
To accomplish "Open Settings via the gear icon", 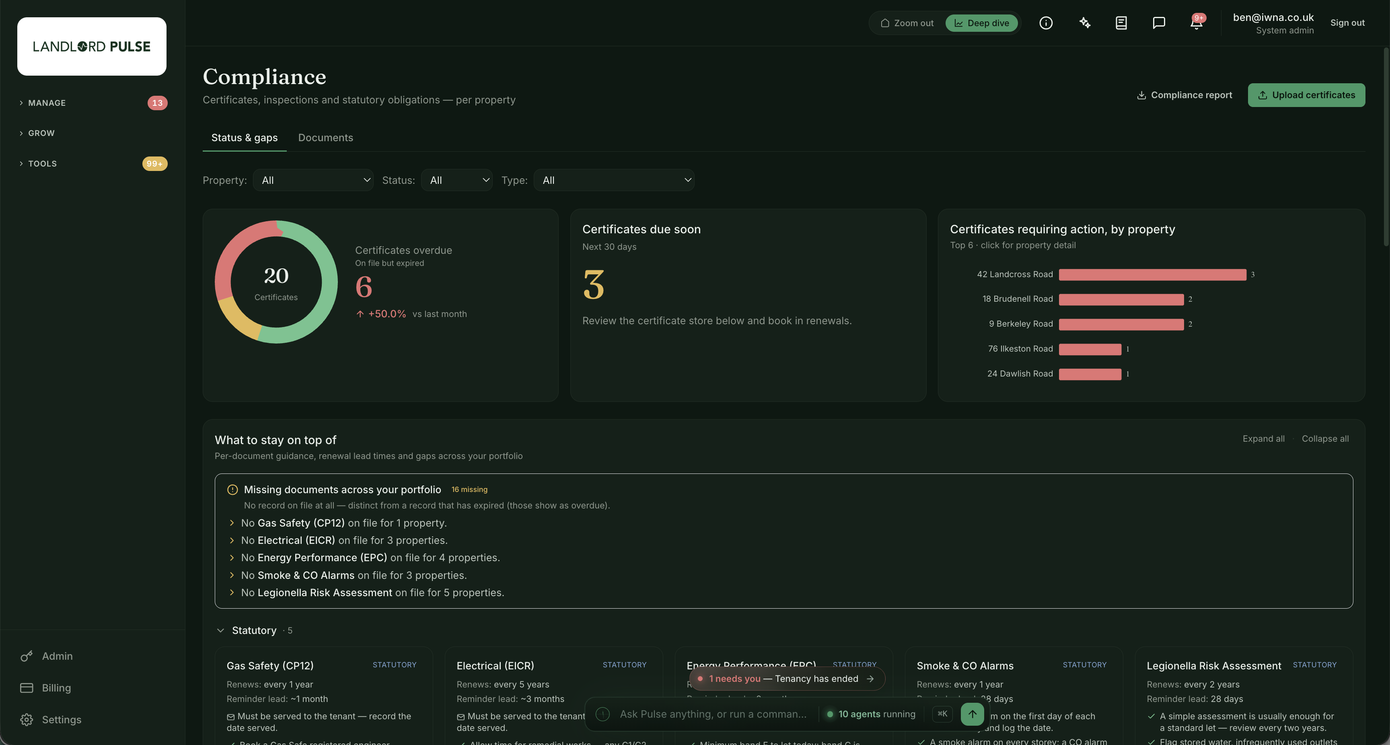I will coord(27,720).
